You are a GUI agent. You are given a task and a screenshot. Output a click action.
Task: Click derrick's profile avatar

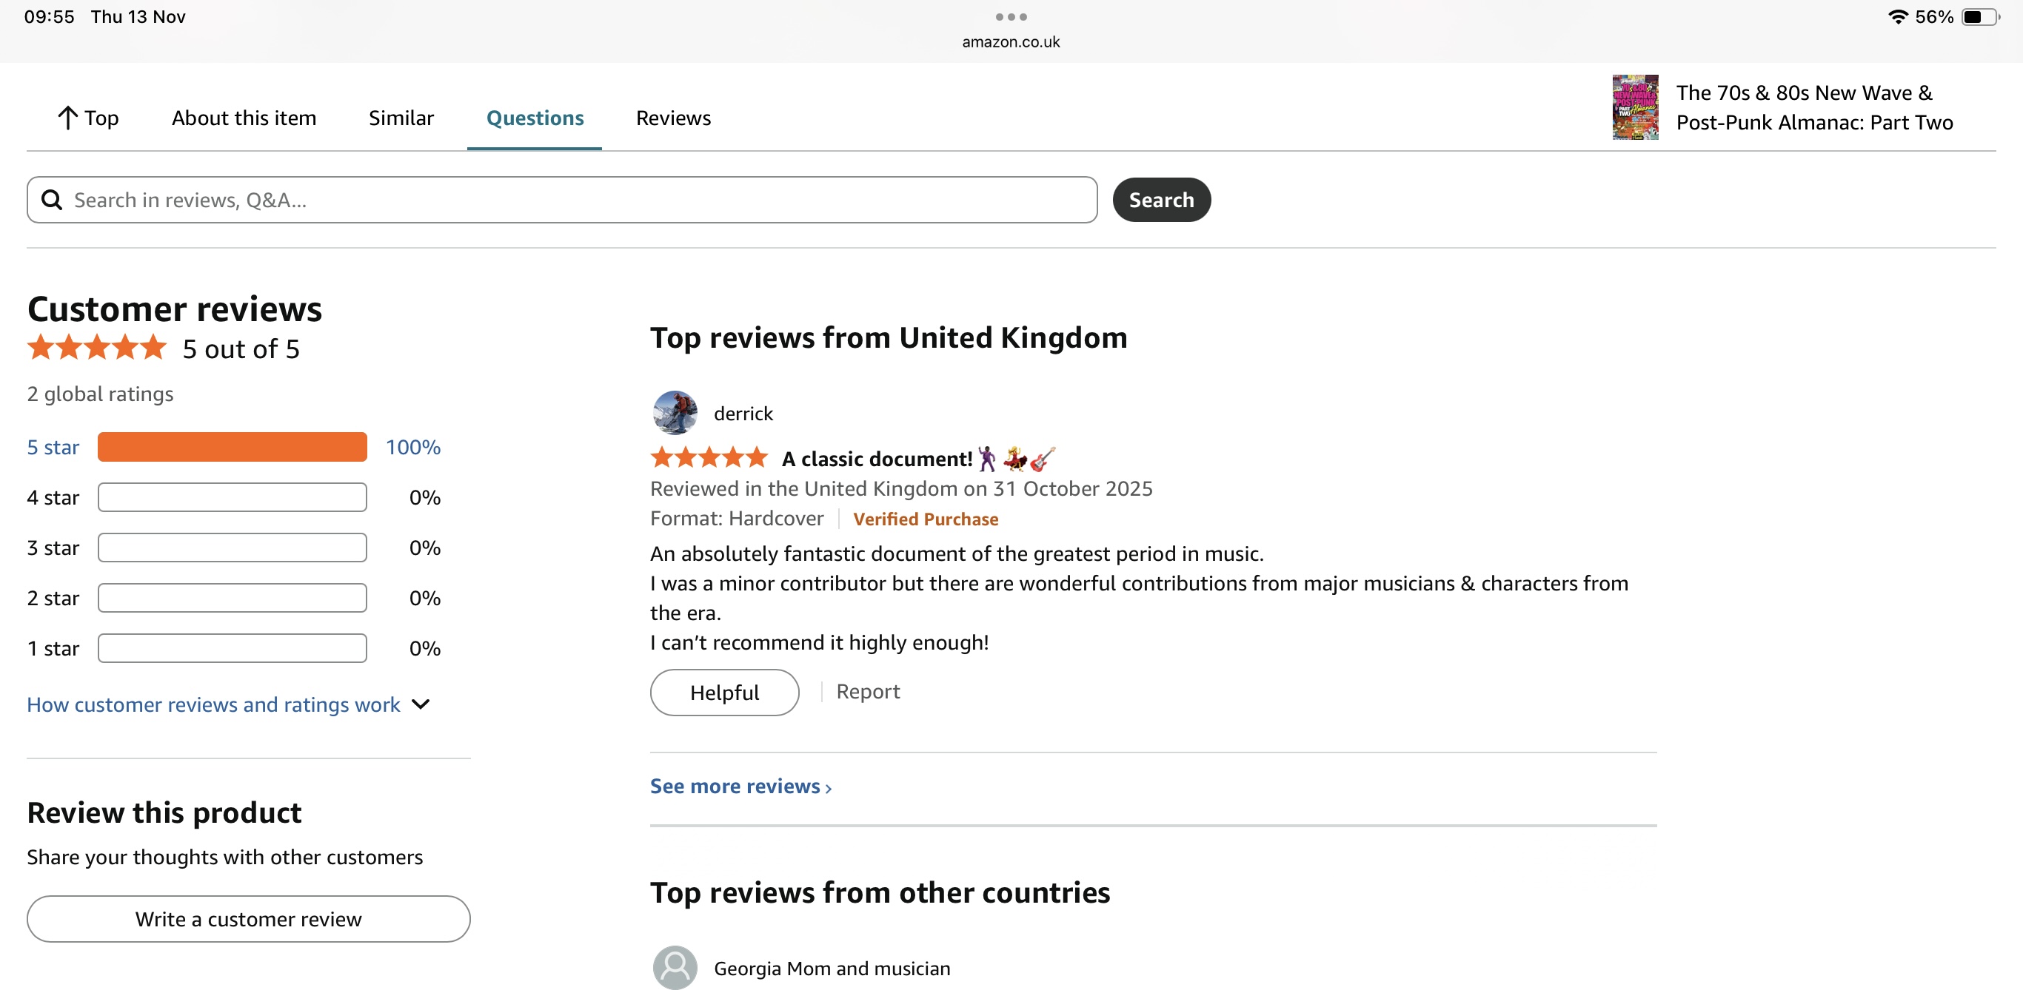[x=675, y=413]
